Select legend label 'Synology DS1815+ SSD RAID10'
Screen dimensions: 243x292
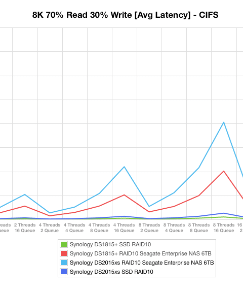click(110, 244)
